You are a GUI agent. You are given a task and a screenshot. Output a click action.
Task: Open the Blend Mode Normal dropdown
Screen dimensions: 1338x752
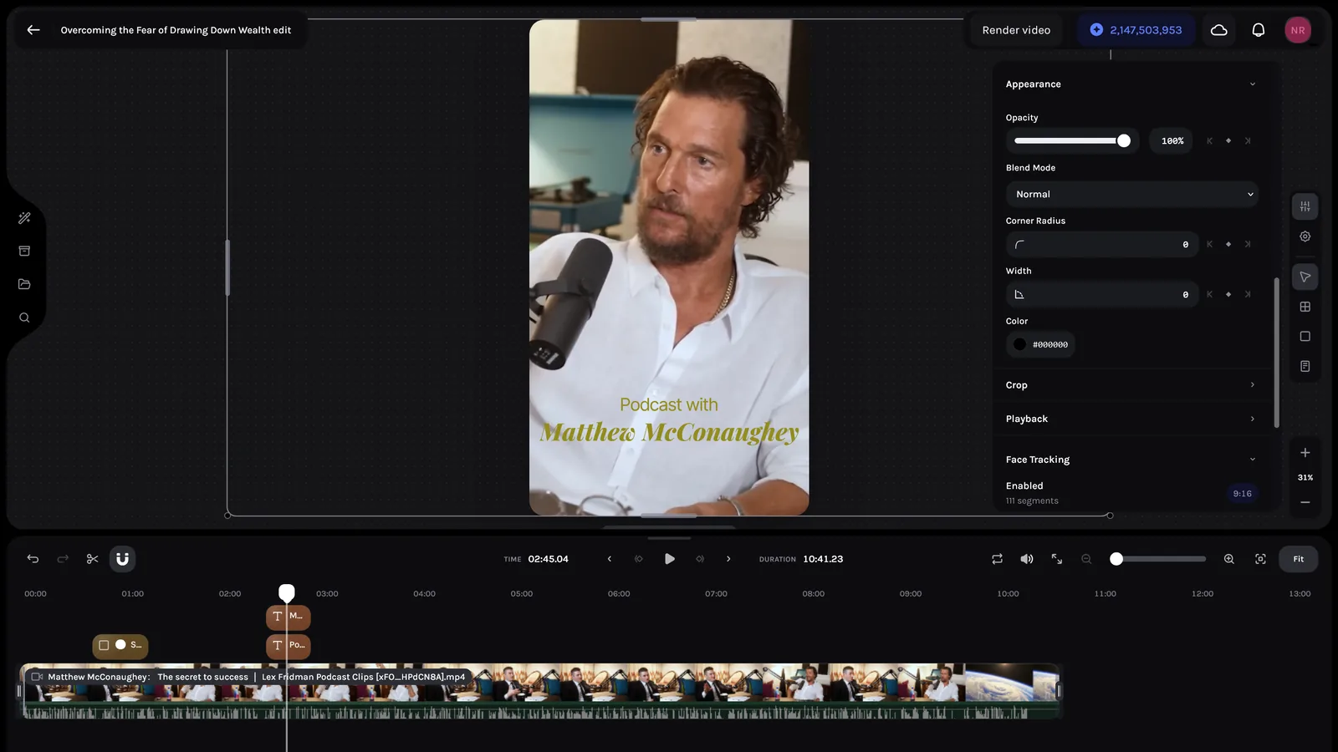click(x=1132, y=194)
